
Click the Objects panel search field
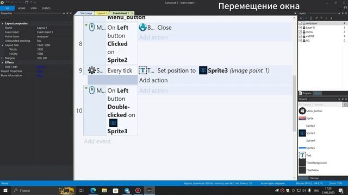click(320, 105)
